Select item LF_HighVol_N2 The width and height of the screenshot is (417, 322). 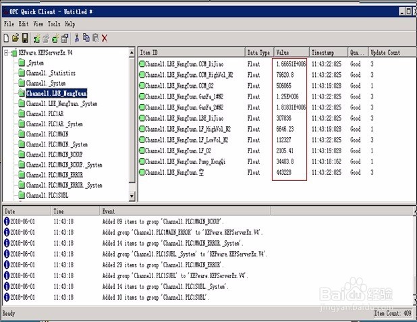(x=188, y=129)
